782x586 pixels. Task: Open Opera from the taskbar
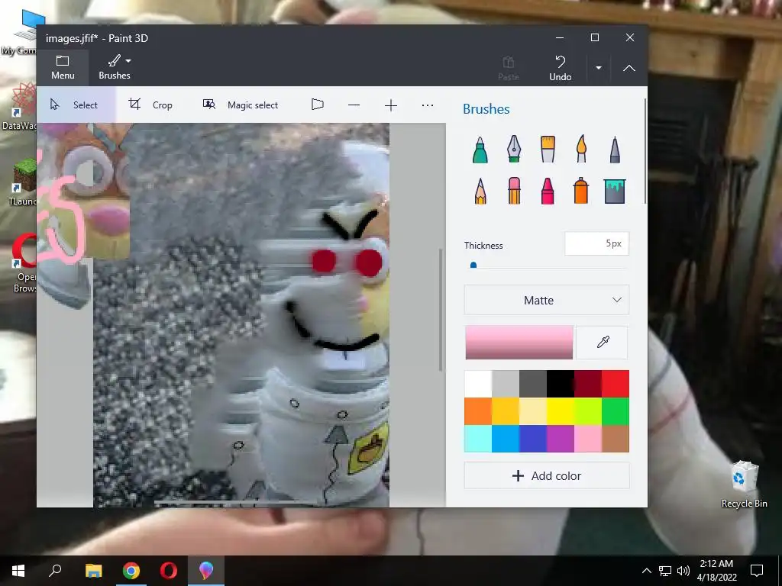(x=169, y=571)
